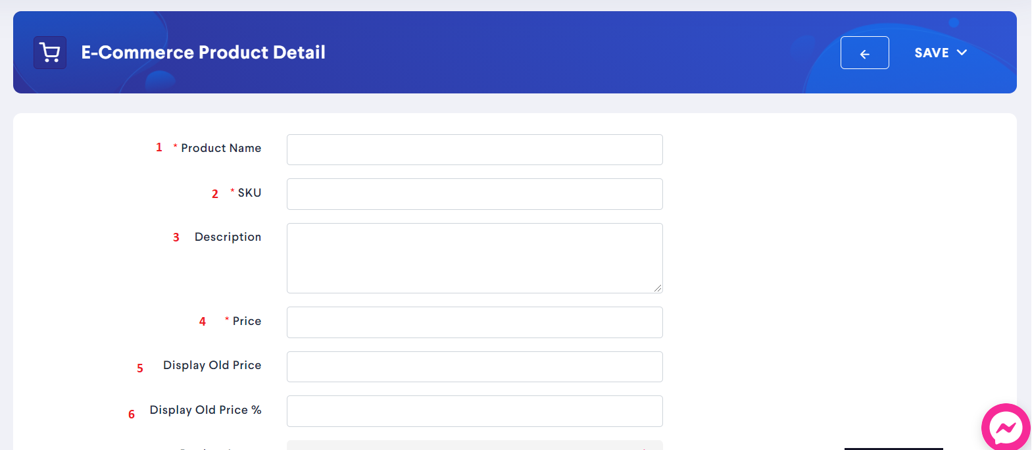Click the Product Name label
This screenshot has width=1032, height=450.
221,148
